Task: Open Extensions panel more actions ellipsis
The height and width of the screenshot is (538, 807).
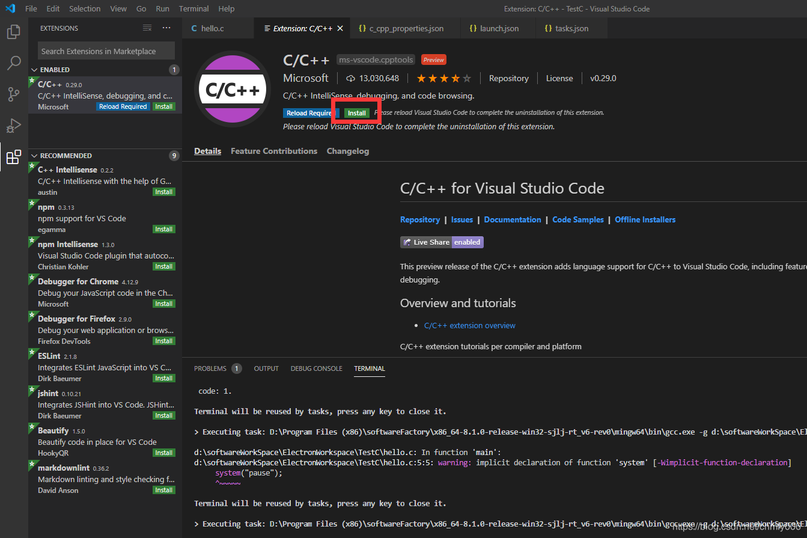Action: [x=166, y=28]
